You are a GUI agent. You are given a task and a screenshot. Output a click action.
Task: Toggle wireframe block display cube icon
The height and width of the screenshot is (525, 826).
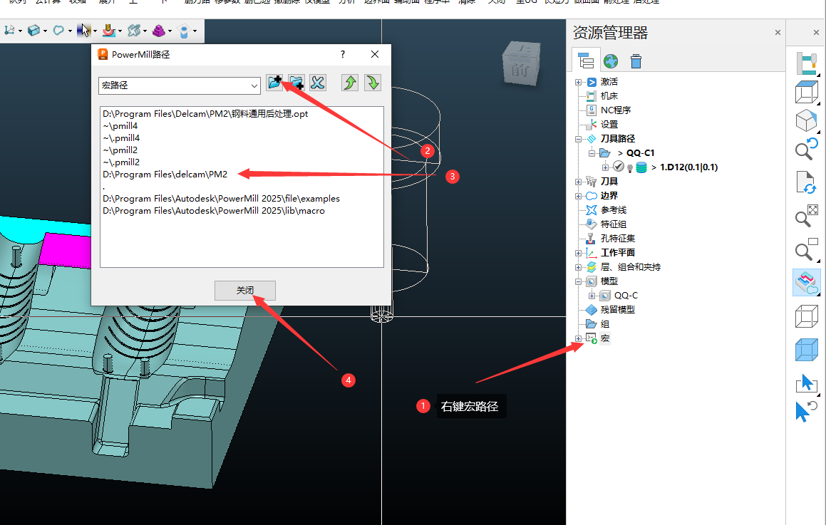(x=807, y=316)
